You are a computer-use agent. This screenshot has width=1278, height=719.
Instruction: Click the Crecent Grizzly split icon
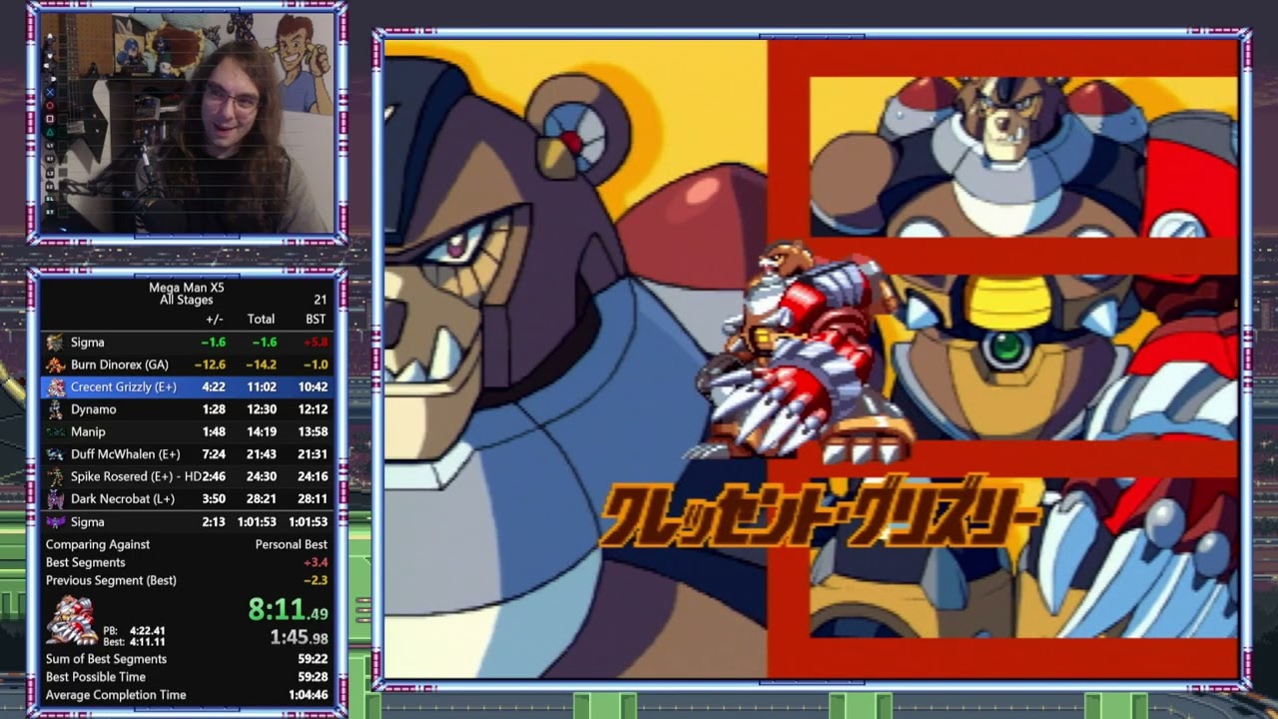point(55,387)
